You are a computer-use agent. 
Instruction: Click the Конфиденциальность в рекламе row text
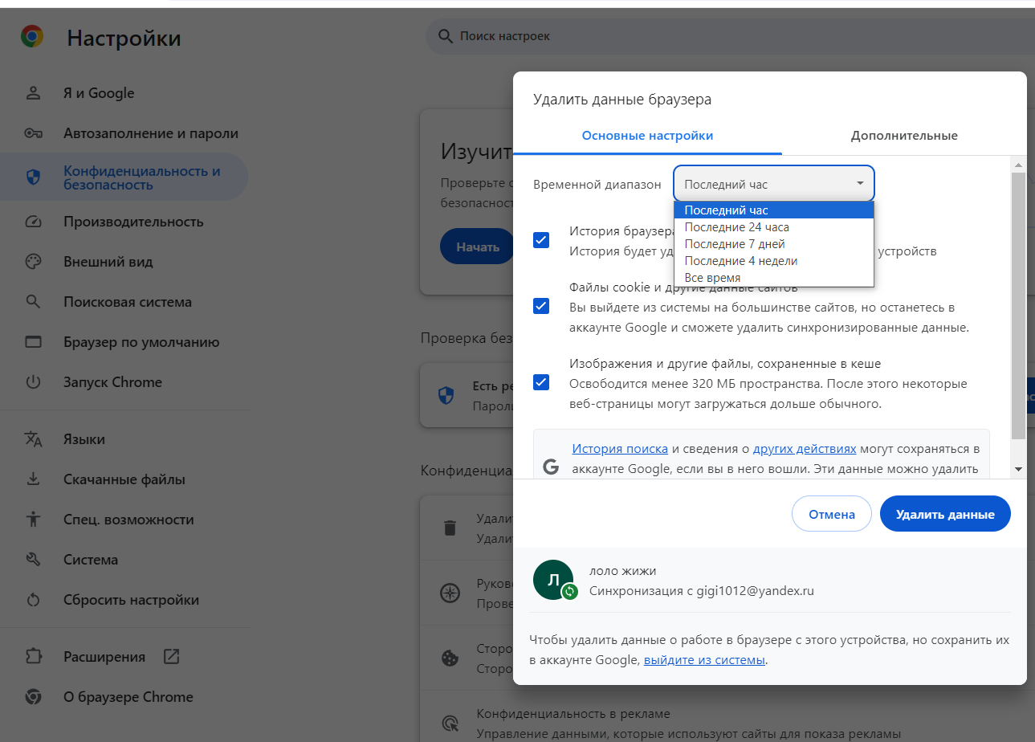pos(573,713)
